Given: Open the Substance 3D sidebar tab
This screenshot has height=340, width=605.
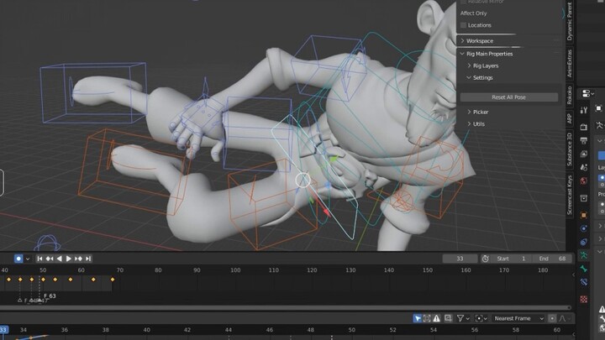Looking at the screenshot, I should (x=570, y=149).
